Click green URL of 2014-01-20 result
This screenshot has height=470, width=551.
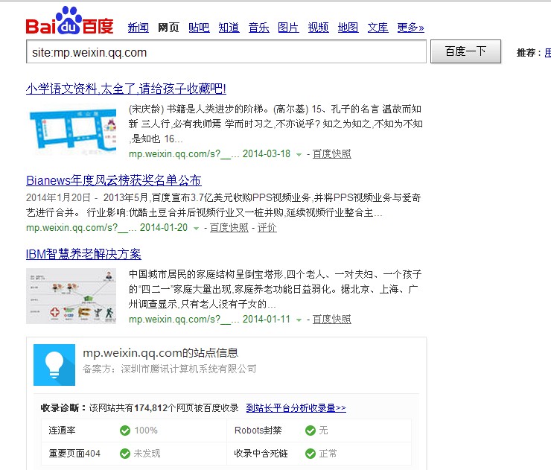pos(81,228)
